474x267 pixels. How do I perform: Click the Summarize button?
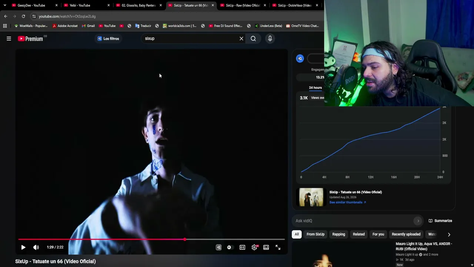(x=440, y=221)
